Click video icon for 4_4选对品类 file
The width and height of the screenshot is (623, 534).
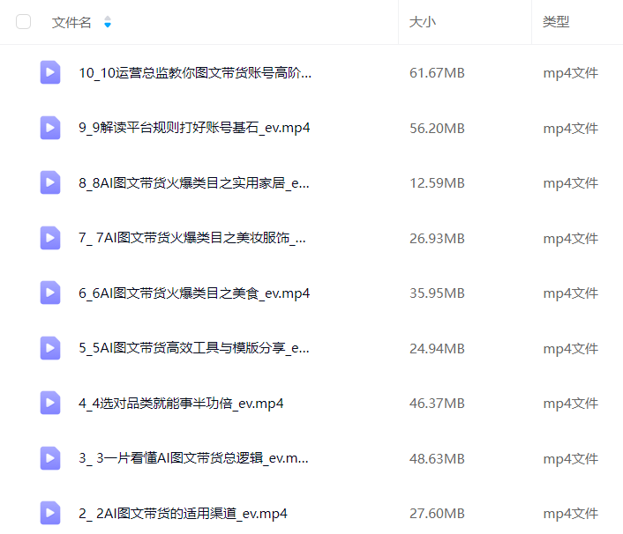click(50, 403)
